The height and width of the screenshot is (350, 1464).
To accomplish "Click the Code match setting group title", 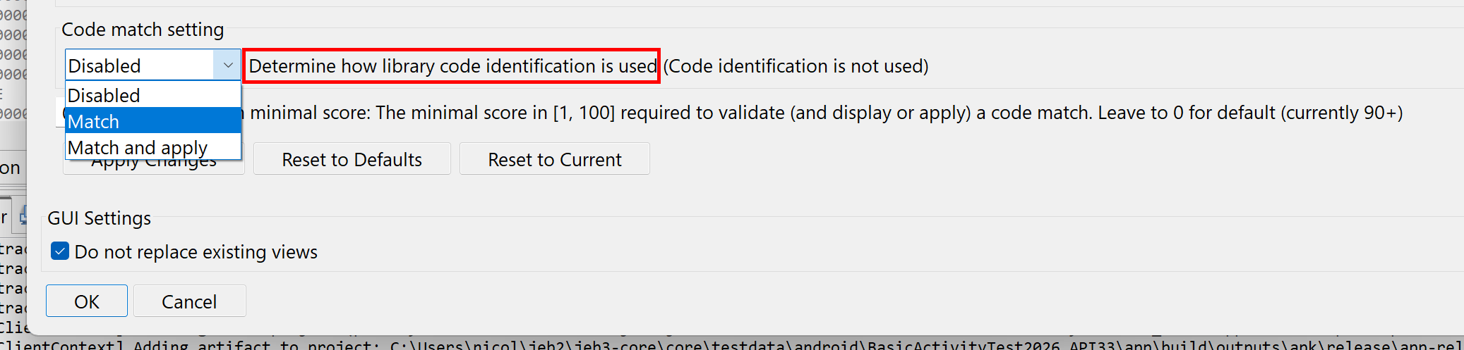I will click(x=143, y=30).
